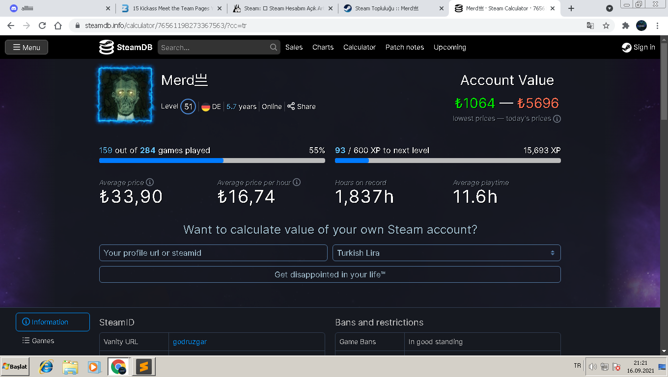
Task: Click the magnifier icon in SteamDB search
Action: [x=274, y=47]
